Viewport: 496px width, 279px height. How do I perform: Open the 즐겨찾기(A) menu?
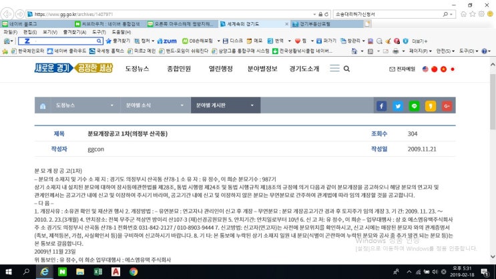tap(75, 32)
